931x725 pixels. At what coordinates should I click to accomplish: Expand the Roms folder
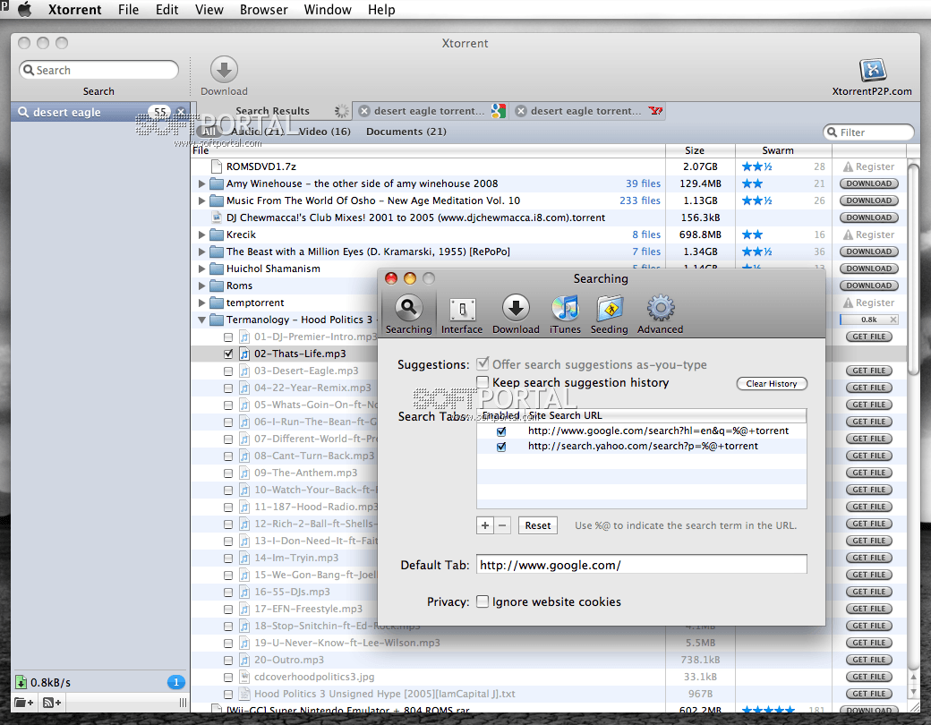pos(202,286)
